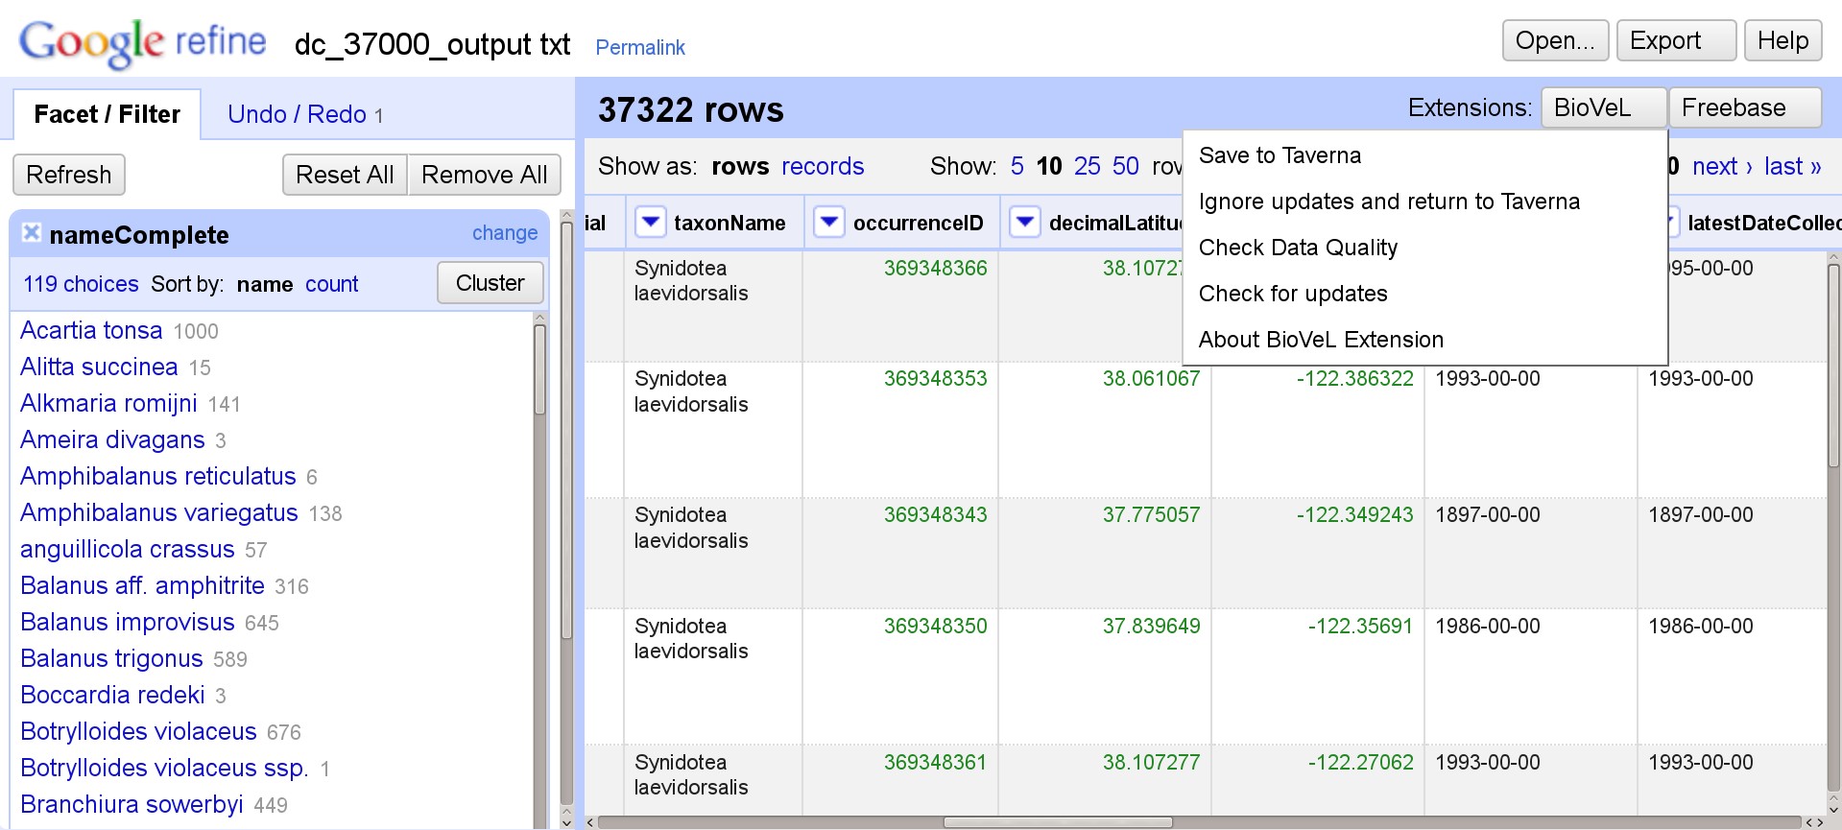Open the taxonName column dropdown menu
Viewport: 1842px width, 830px height.
click(x=651, y=223)
